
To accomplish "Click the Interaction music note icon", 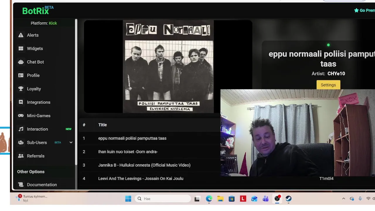I will (21, 129).
